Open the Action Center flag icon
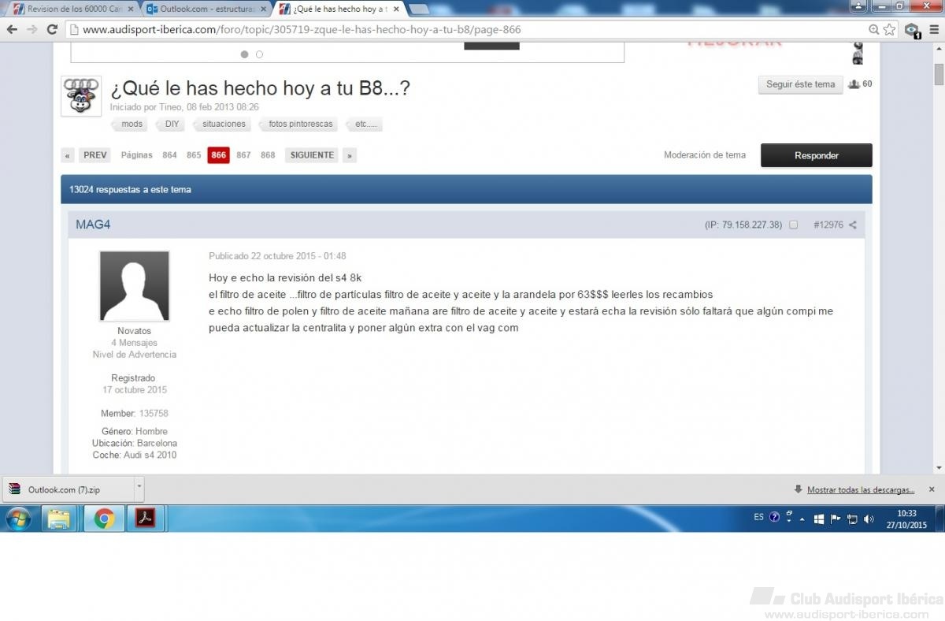This screenshot has width=945, height=621. (836, 519)
